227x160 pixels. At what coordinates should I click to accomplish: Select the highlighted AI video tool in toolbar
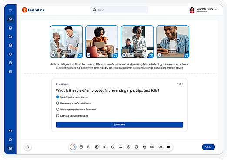tap(73, 147)
